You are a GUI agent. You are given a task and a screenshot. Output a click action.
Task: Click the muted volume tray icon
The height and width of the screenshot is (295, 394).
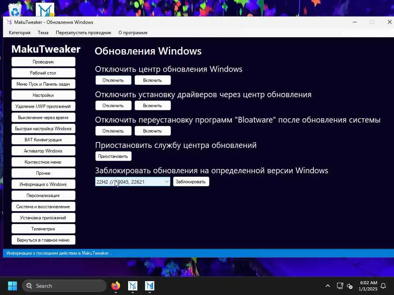coord(349,286)
